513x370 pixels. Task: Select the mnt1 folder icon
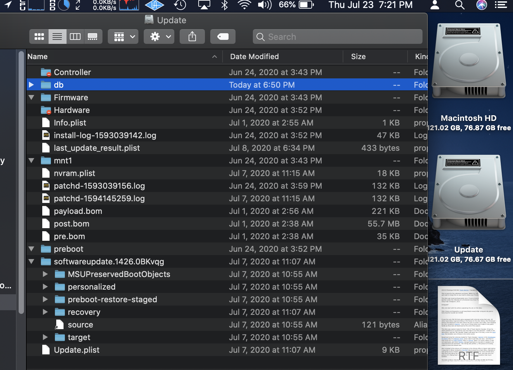click(46, 160)
